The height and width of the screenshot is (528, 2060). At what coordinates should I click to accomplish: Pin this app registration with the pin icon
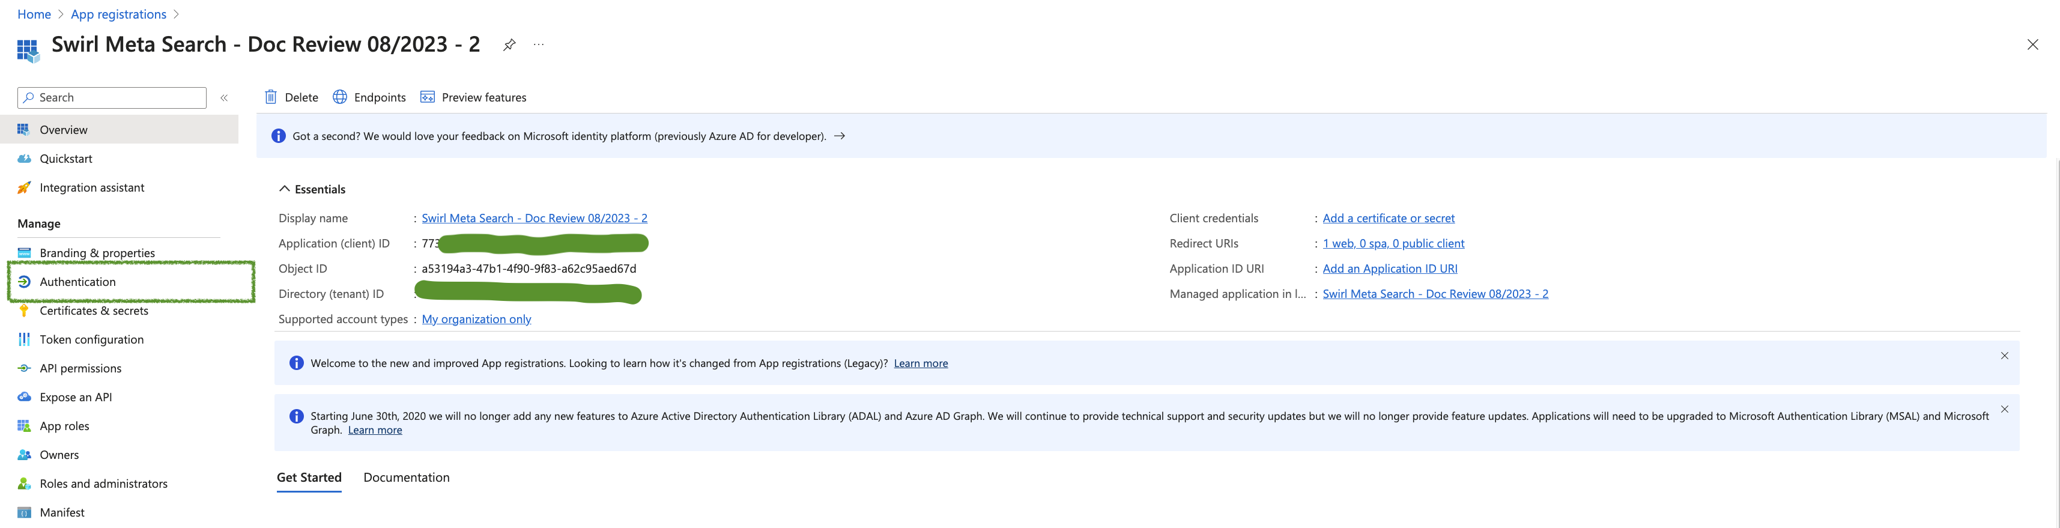(x=509, y=45)
